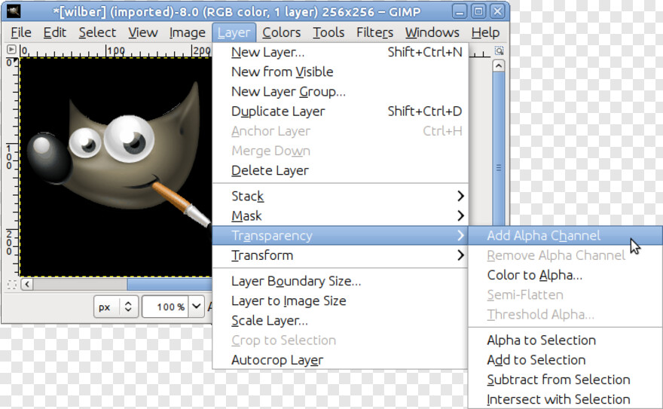
Task: Select Duplicate Layer
Action: click(341, 111)
